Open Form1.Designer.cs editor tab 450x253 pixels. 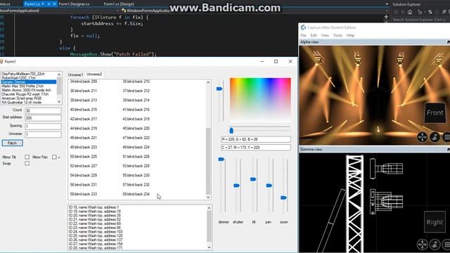pyautogui.click(x=74, y=4)
